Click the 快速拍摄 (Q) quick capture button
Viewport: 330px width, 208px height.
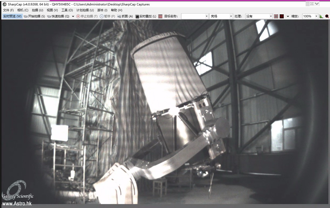coord(58,16)
